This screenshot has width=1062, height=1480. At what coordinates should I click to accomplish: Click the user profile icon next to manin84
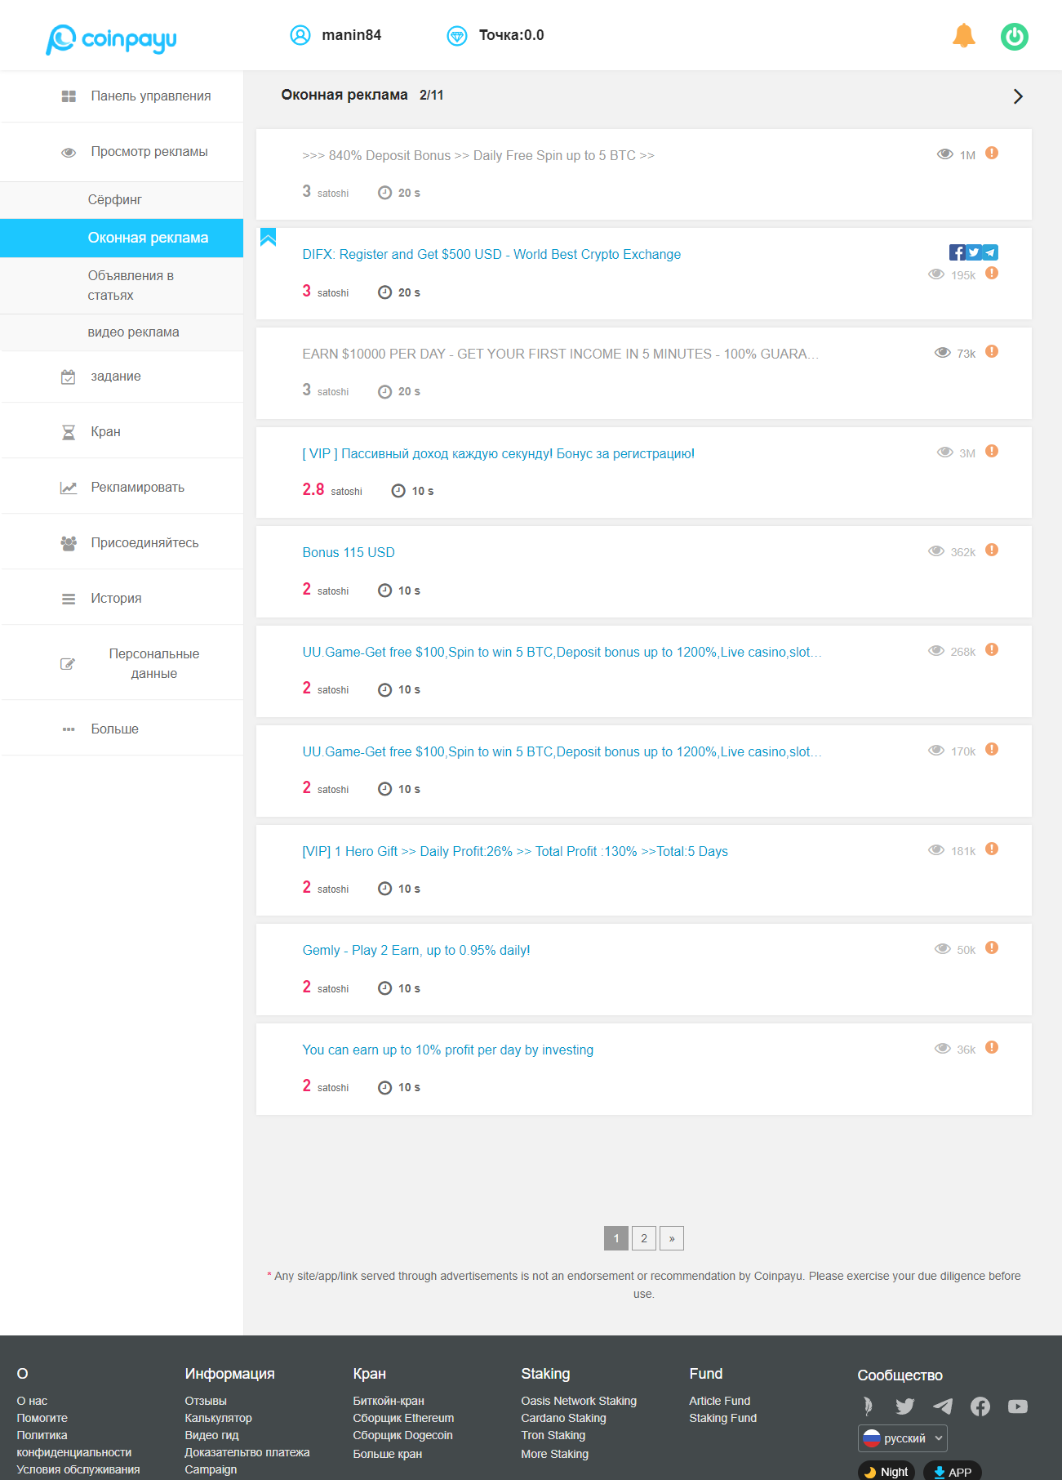click(x=300, y=35)
